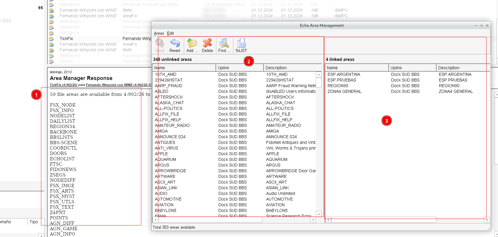Sort unlinked areas by Name column
The image size is (498, 237).
pyautogui.click(x=184, y=68)
